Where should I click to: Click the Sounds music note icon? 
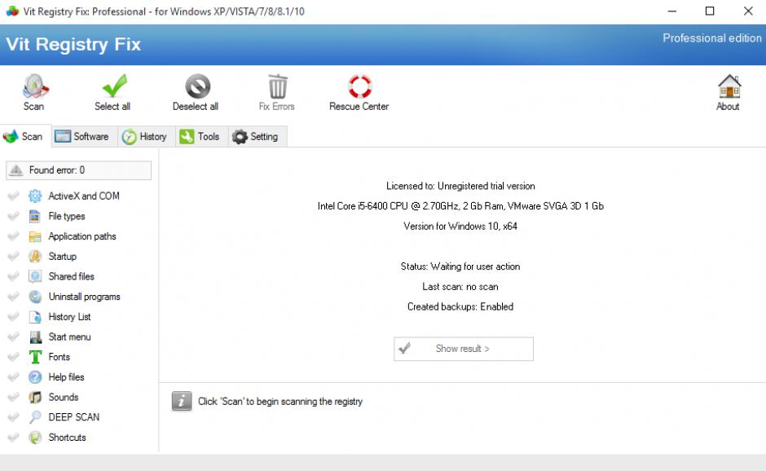pyautogui.click(x=35, y=397)
